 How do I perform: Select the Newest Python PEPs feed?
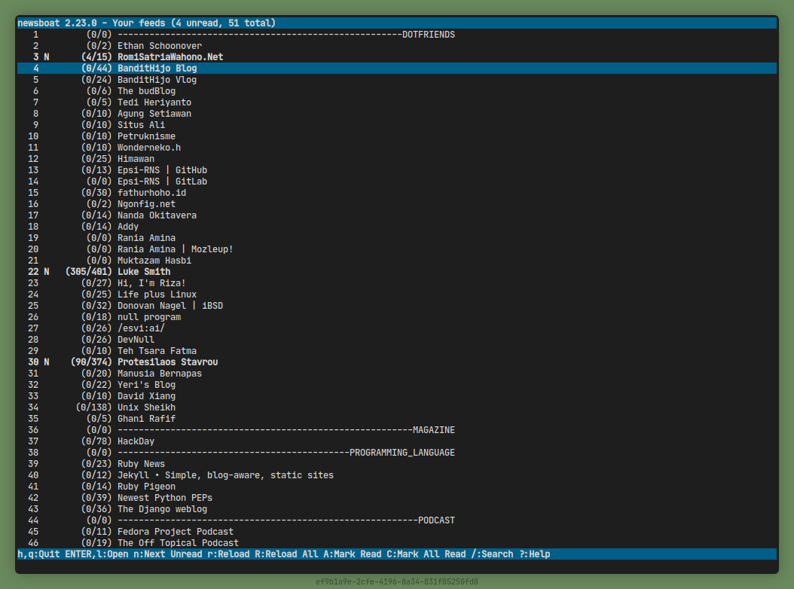pos(164,498)
